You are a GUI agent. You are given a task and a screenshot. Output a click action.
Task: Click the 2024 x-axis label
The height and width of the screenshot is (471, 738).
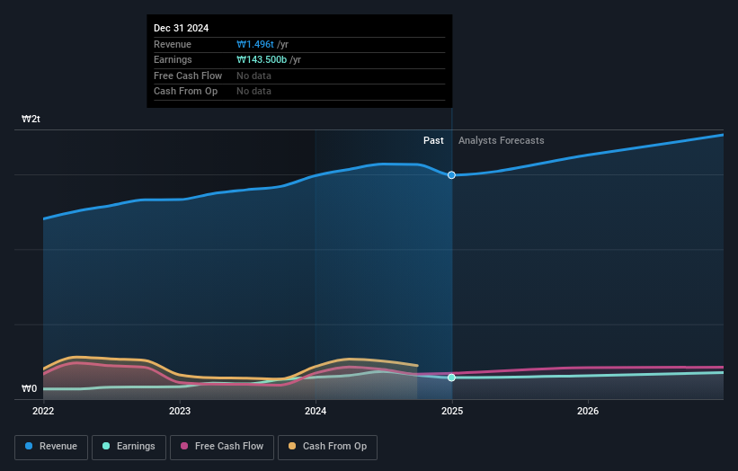tap(316, 412)
